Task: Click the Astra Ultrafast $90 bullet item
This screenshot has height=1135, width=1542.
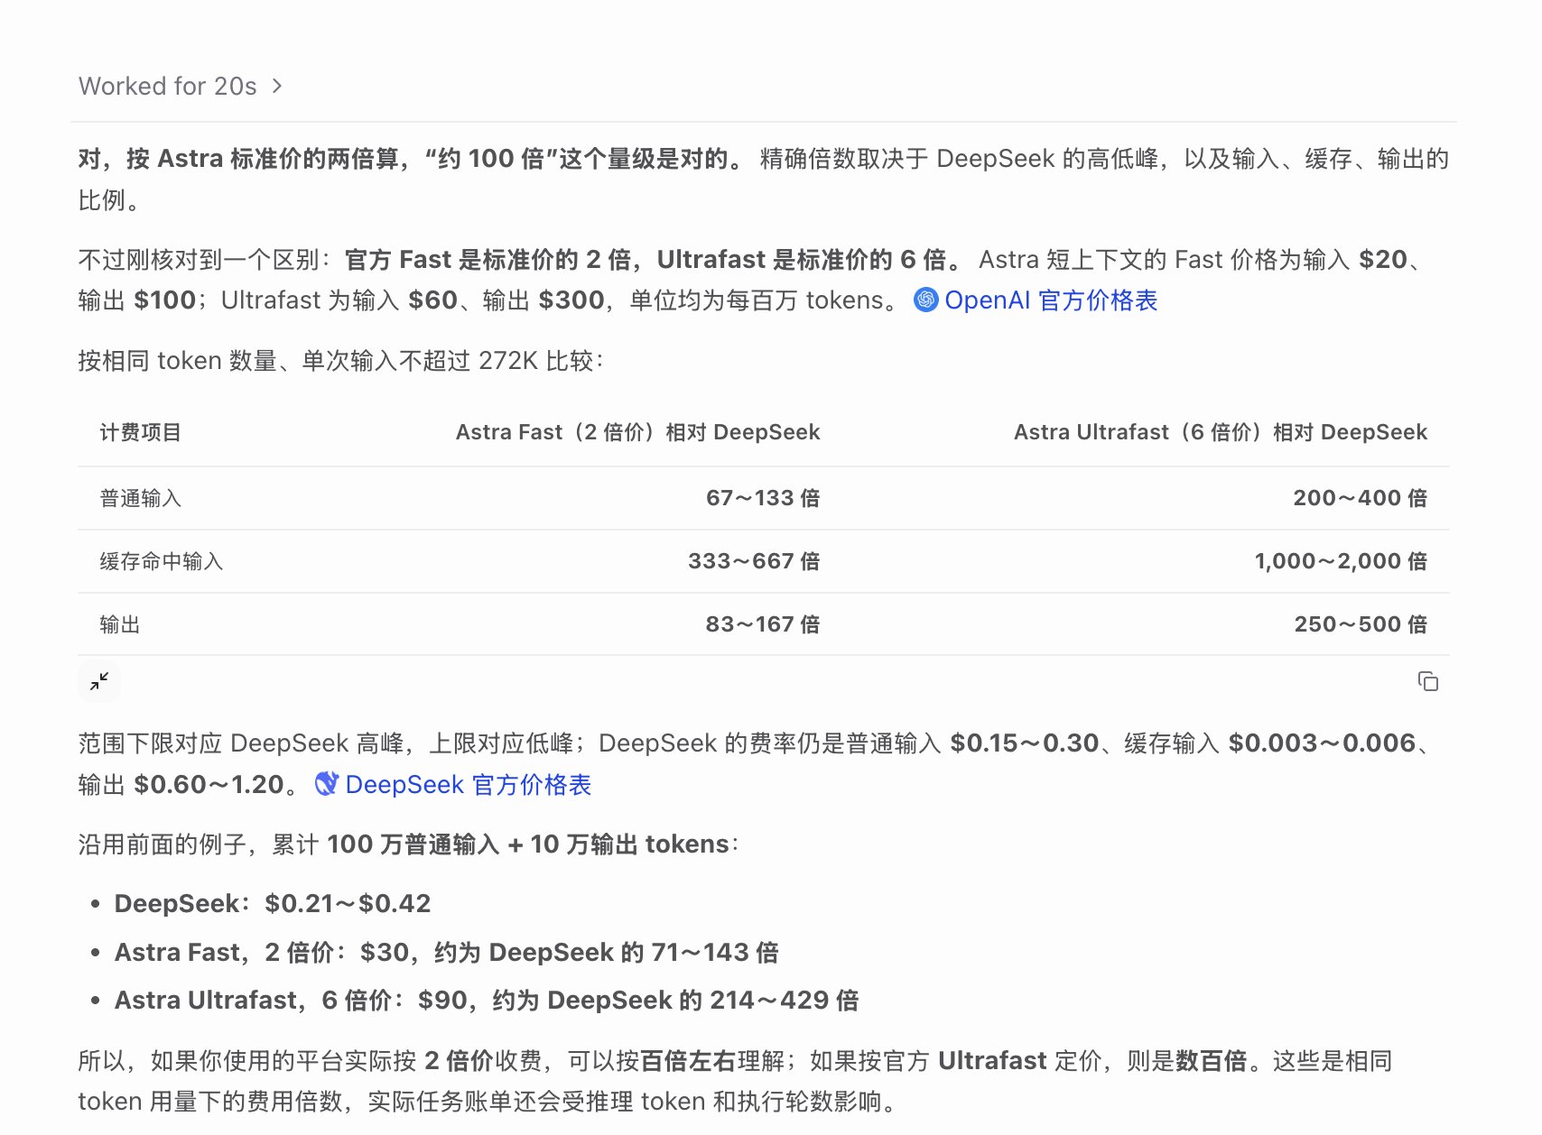Action: (487, 1000)
